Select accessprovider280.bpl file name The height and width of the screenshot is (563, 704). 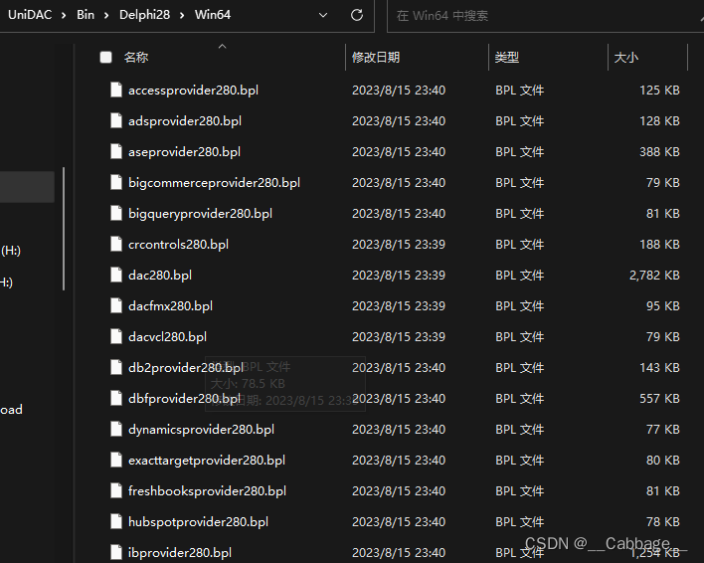(193, 91)
